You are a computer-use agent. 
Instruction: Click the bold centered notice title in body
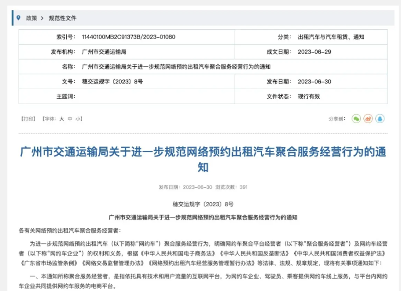(x=203, y=217)
